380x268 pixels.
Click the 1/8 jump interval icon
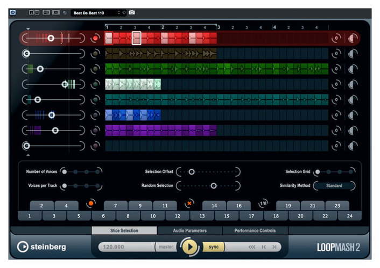click(x=263, y=204)
